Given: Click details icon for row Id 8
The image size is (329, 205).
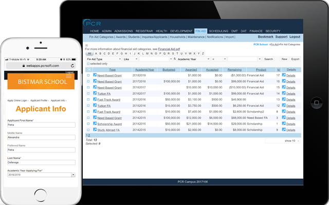Looking at the screenshot, I should point(284,112).
